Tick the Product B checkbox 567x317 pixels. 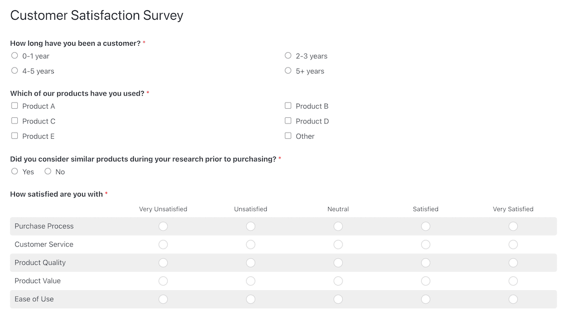tap(288, 106)
